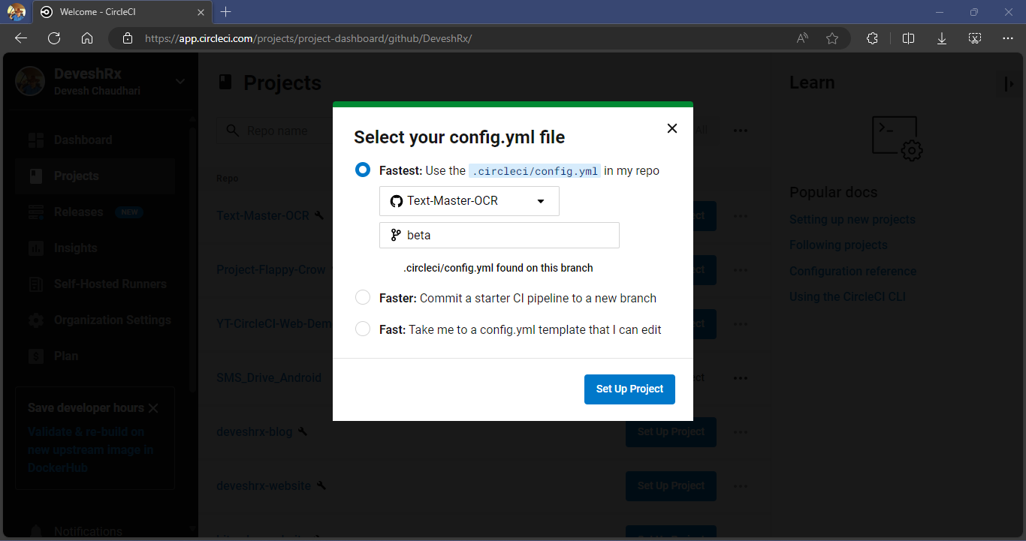
Task: Select the Welcome - CircleCI tab
Action: pos(122,12)
